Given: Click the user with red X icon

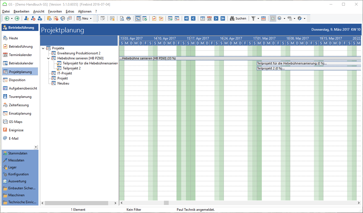Looking at the screenshot, I should (33, 18).
